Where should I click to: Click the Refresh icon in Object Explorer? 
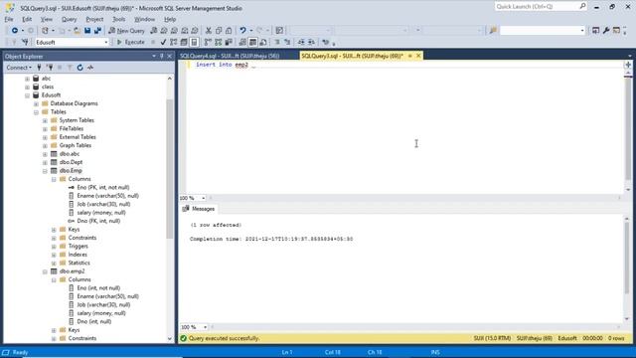pyautogui.click(x=79, y=68)
